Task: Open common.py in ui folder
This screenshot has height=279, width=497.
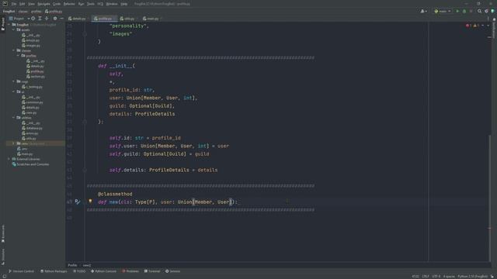Action: coord(32,102)
